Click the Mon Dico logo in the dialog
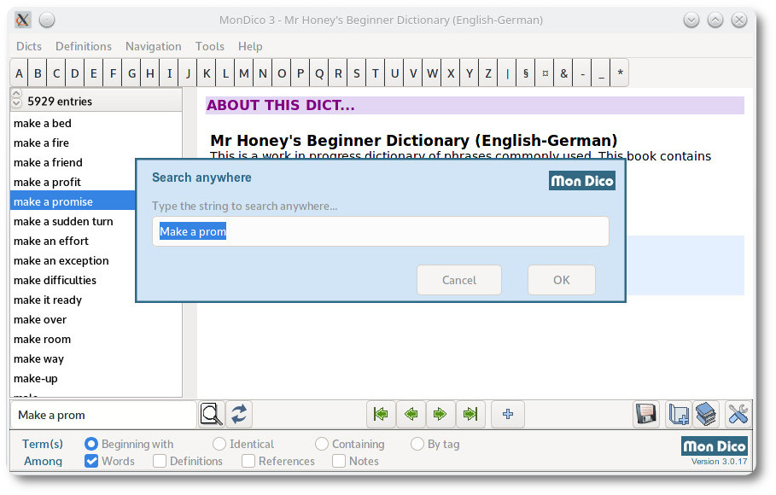This screenshot has height=495, width=776. 582,181
